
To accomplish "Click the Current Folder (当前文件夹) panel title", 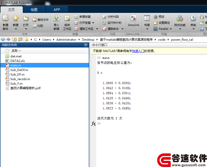I will (9, 45).
